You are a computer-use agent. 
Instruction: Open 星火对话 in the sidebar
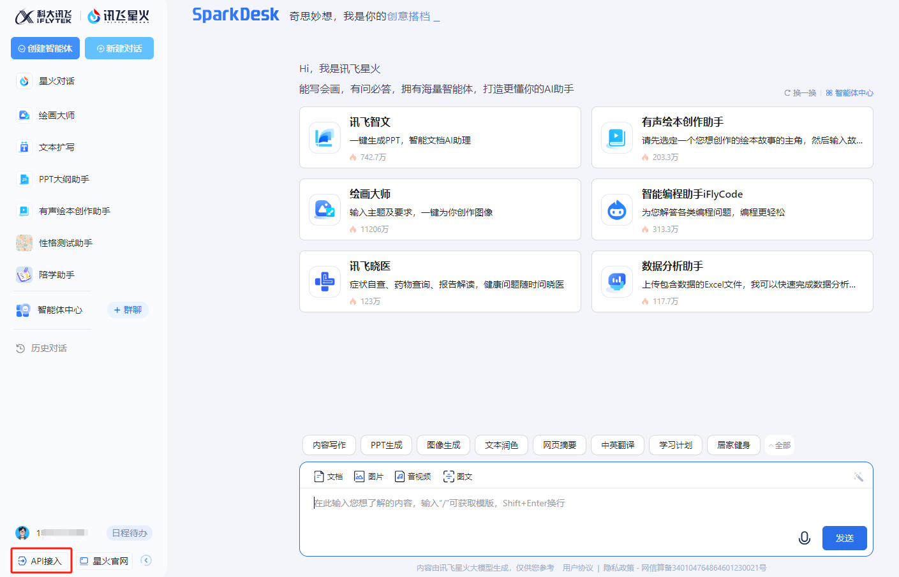[57, 81]
